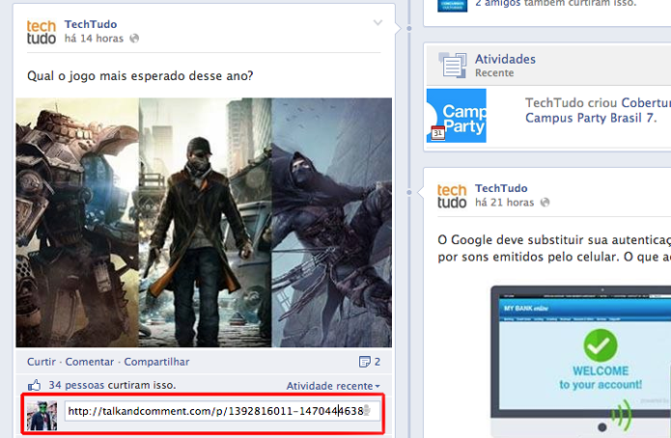Click the calendar 31 icon on event image
Screen dimensions: 671x438
(437, 132)
